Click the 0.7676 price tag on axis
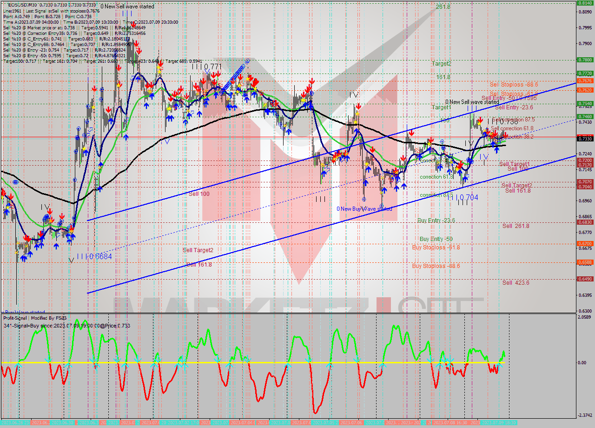 585,80
